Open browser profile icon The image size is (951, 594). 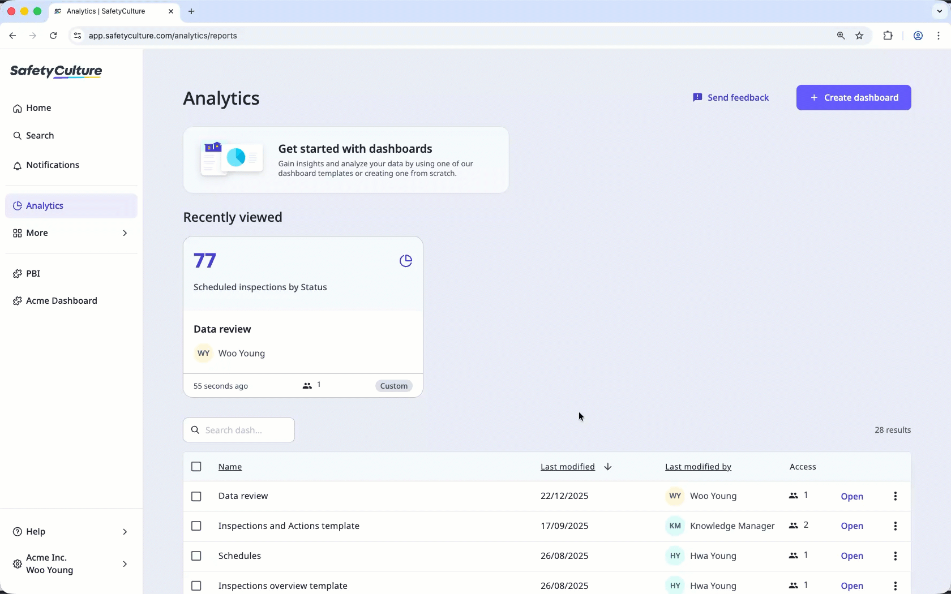coord(918,36)
